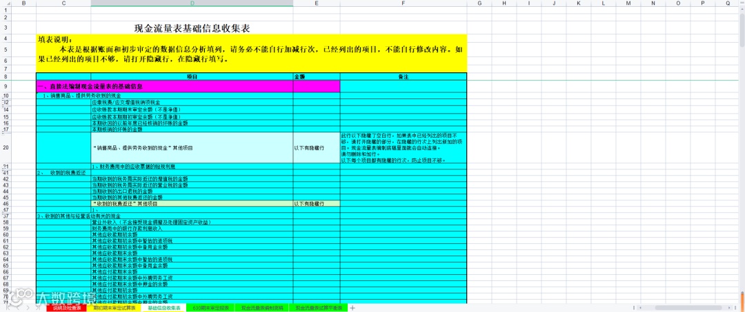
Task: Select row 9 header
Action: (x=6, y=86)
